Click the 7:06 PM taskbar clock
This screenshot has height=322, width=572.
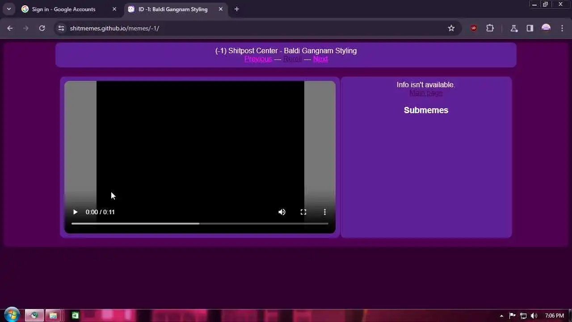(x=555, y=316)
